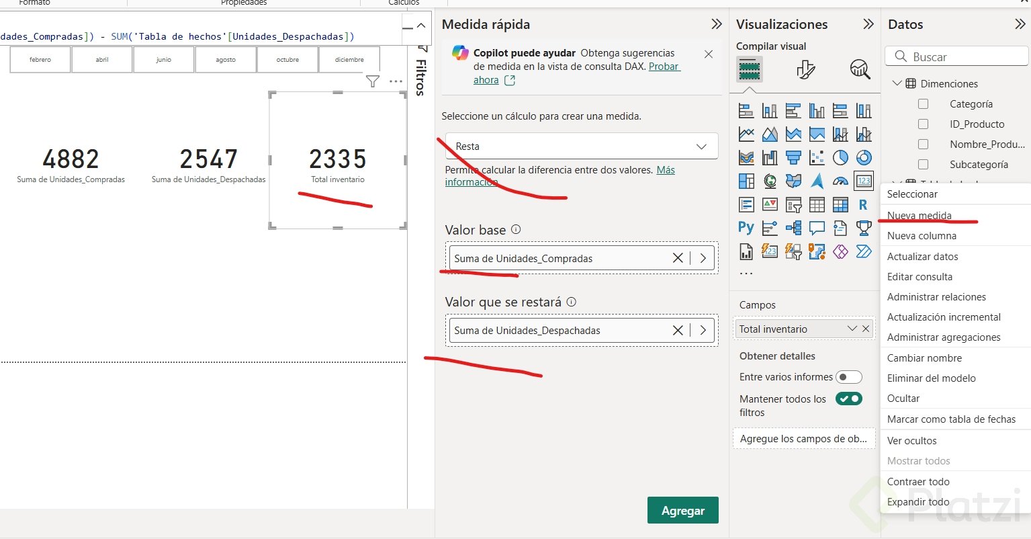Choose Nueva columna from context menu
This screenshot has width=1031, height=539.
pos(922,236)
